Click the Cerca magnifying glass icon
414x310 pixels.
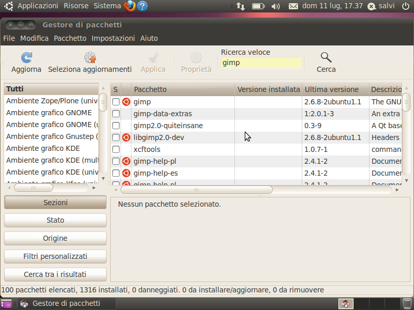[x=326, y=57]
